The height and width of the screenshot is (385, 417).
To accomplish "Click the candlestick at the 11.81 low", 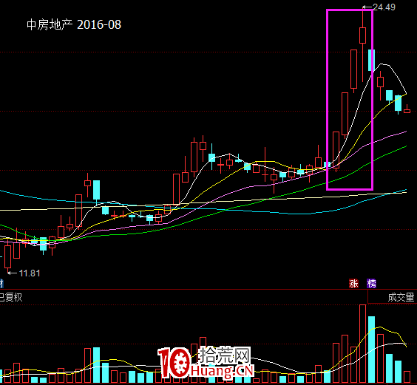I will [x=8, y=257].
